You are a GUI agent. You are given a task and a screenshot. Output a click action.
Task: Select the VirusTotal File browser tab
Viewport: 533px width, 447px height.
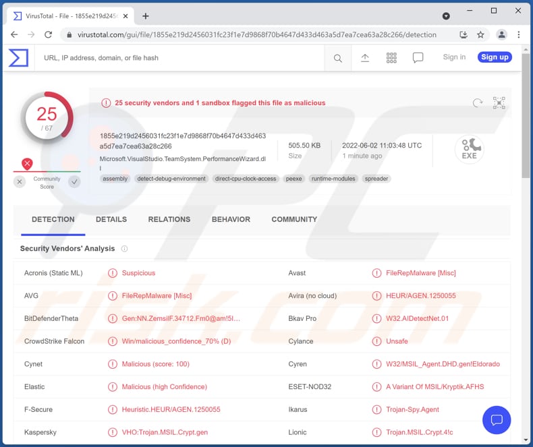[x=71, y=16]
